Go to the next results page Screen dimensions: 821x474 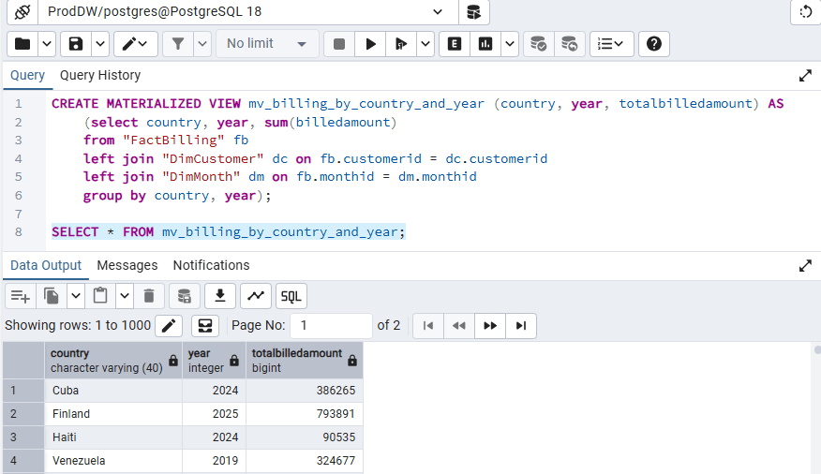click(x=490, y=326)
